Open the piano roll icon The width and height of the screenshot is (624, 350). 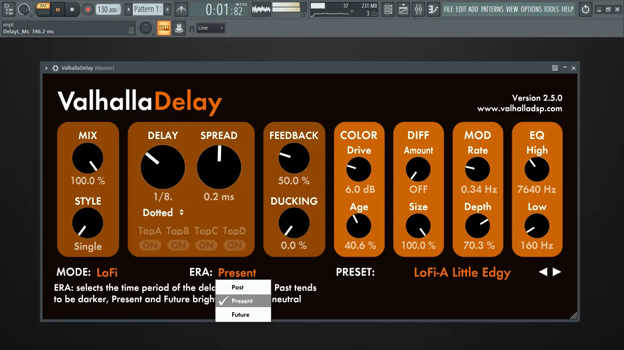[x=434, y=9]
